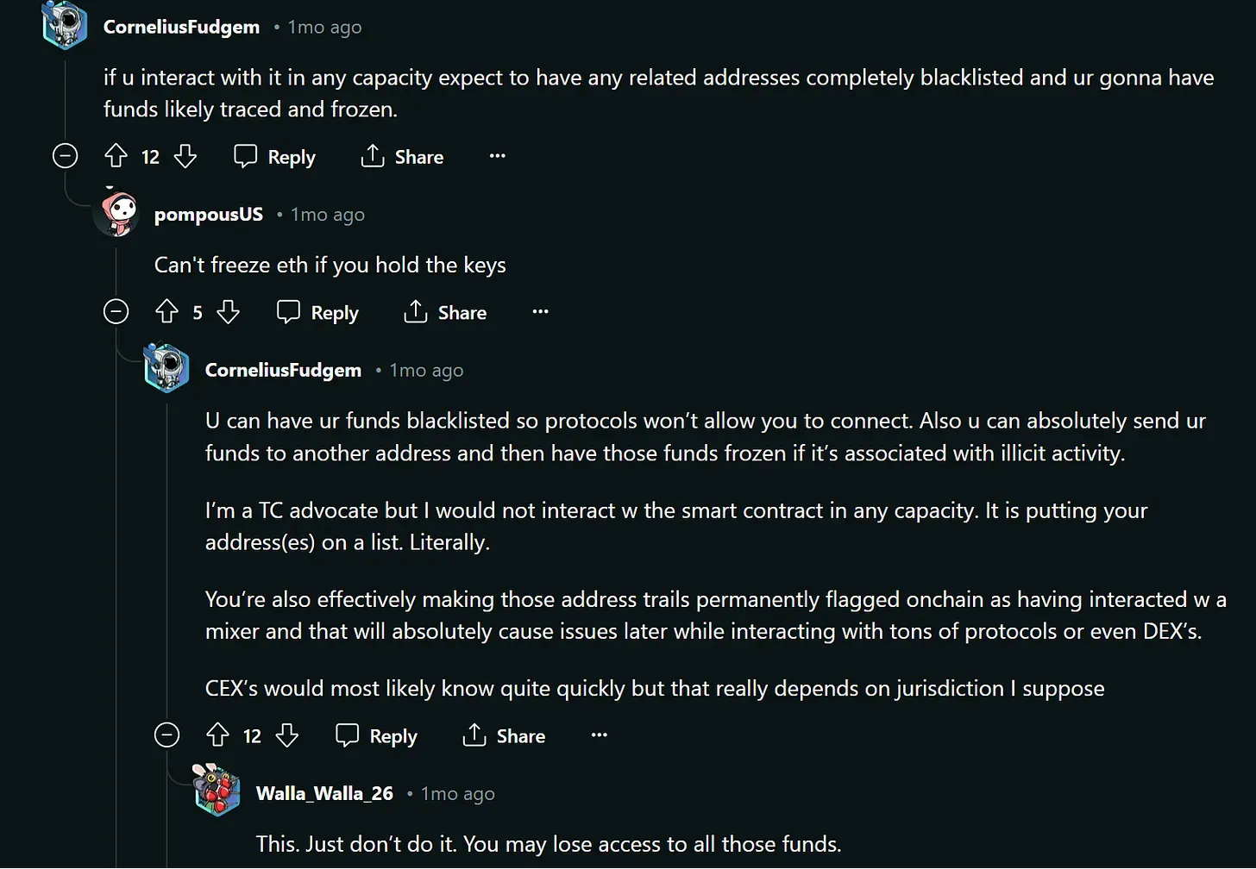The image size is (1256, 869).
Task: Select the 1mo ago timestamp on top comment
Action: [324, 27]
